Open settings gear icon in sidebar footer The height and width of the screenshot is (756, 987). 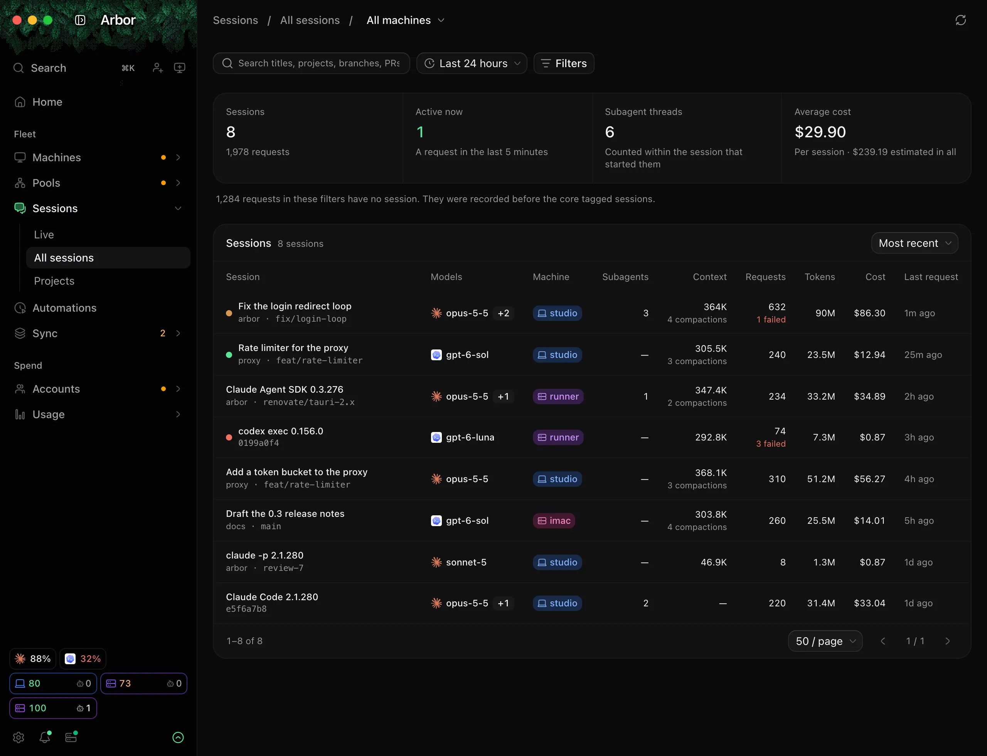pyautogui.click(x=19, y=737)
